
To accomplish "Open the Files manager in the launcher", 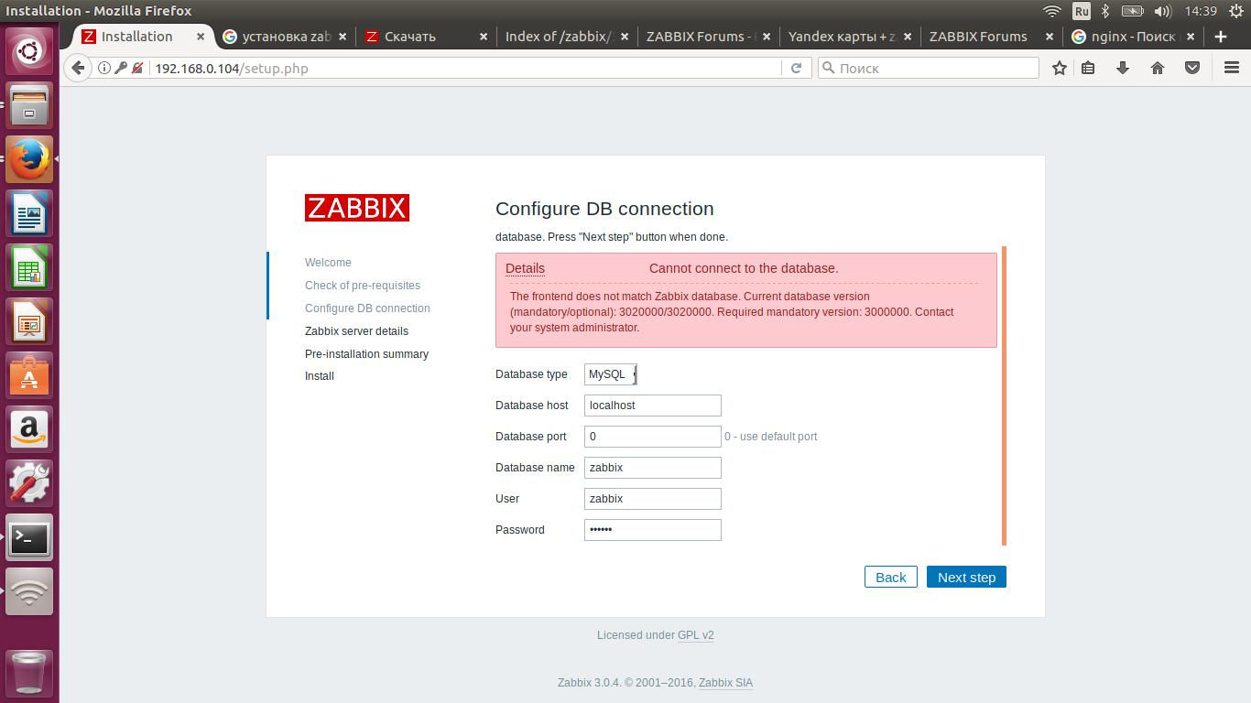I will click(29, 105).
